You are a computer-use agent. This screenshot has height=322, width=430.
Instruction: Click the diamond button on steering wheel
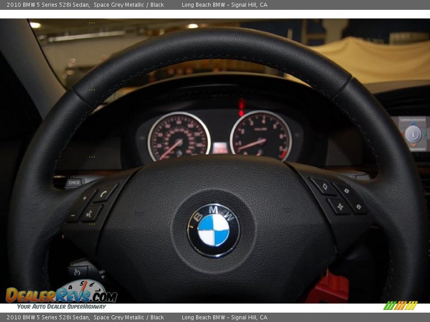pyautogui.click(x=324, y=187)
